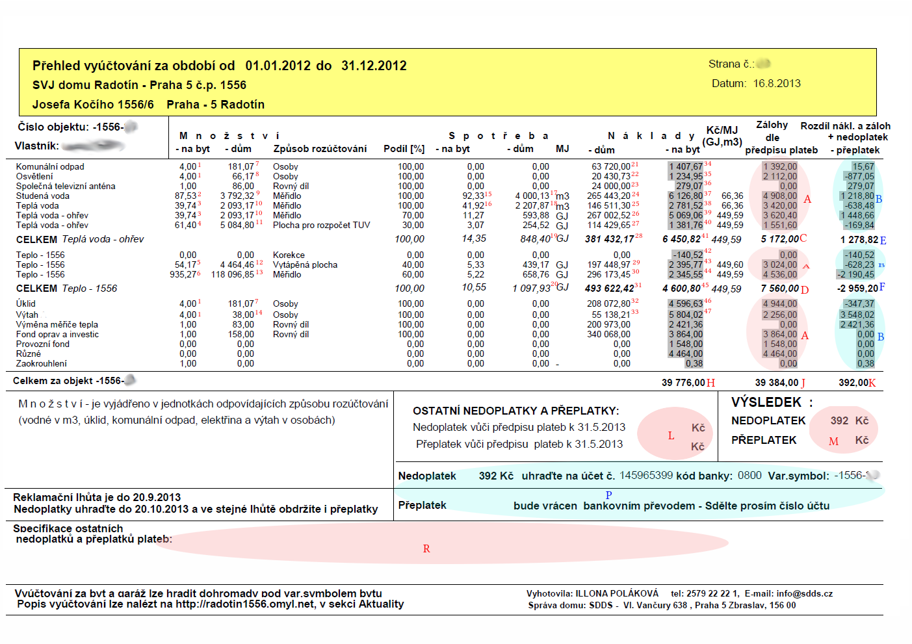The image size is (912, 644).
Task: Click the document date 16.8.2013
Action: click(x=777, y=83)
